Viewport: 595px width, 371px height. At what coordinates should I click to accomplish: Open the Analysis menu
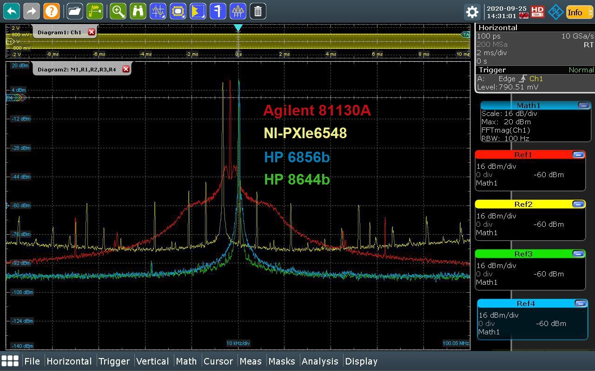coord(320,361)
